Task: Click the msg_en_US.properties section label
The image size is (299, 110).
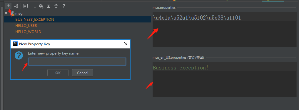Action: pos(178,57)
